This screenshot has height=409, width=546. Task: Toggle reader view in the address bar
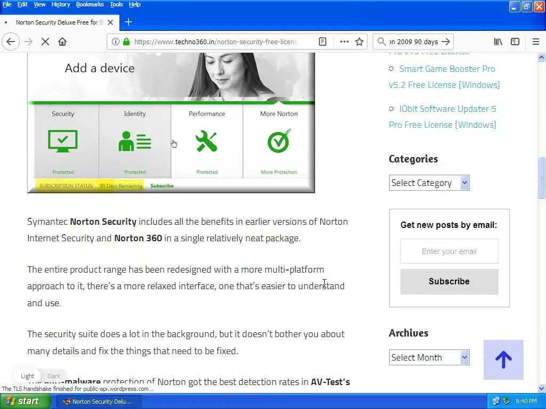(x=323, y=42)
